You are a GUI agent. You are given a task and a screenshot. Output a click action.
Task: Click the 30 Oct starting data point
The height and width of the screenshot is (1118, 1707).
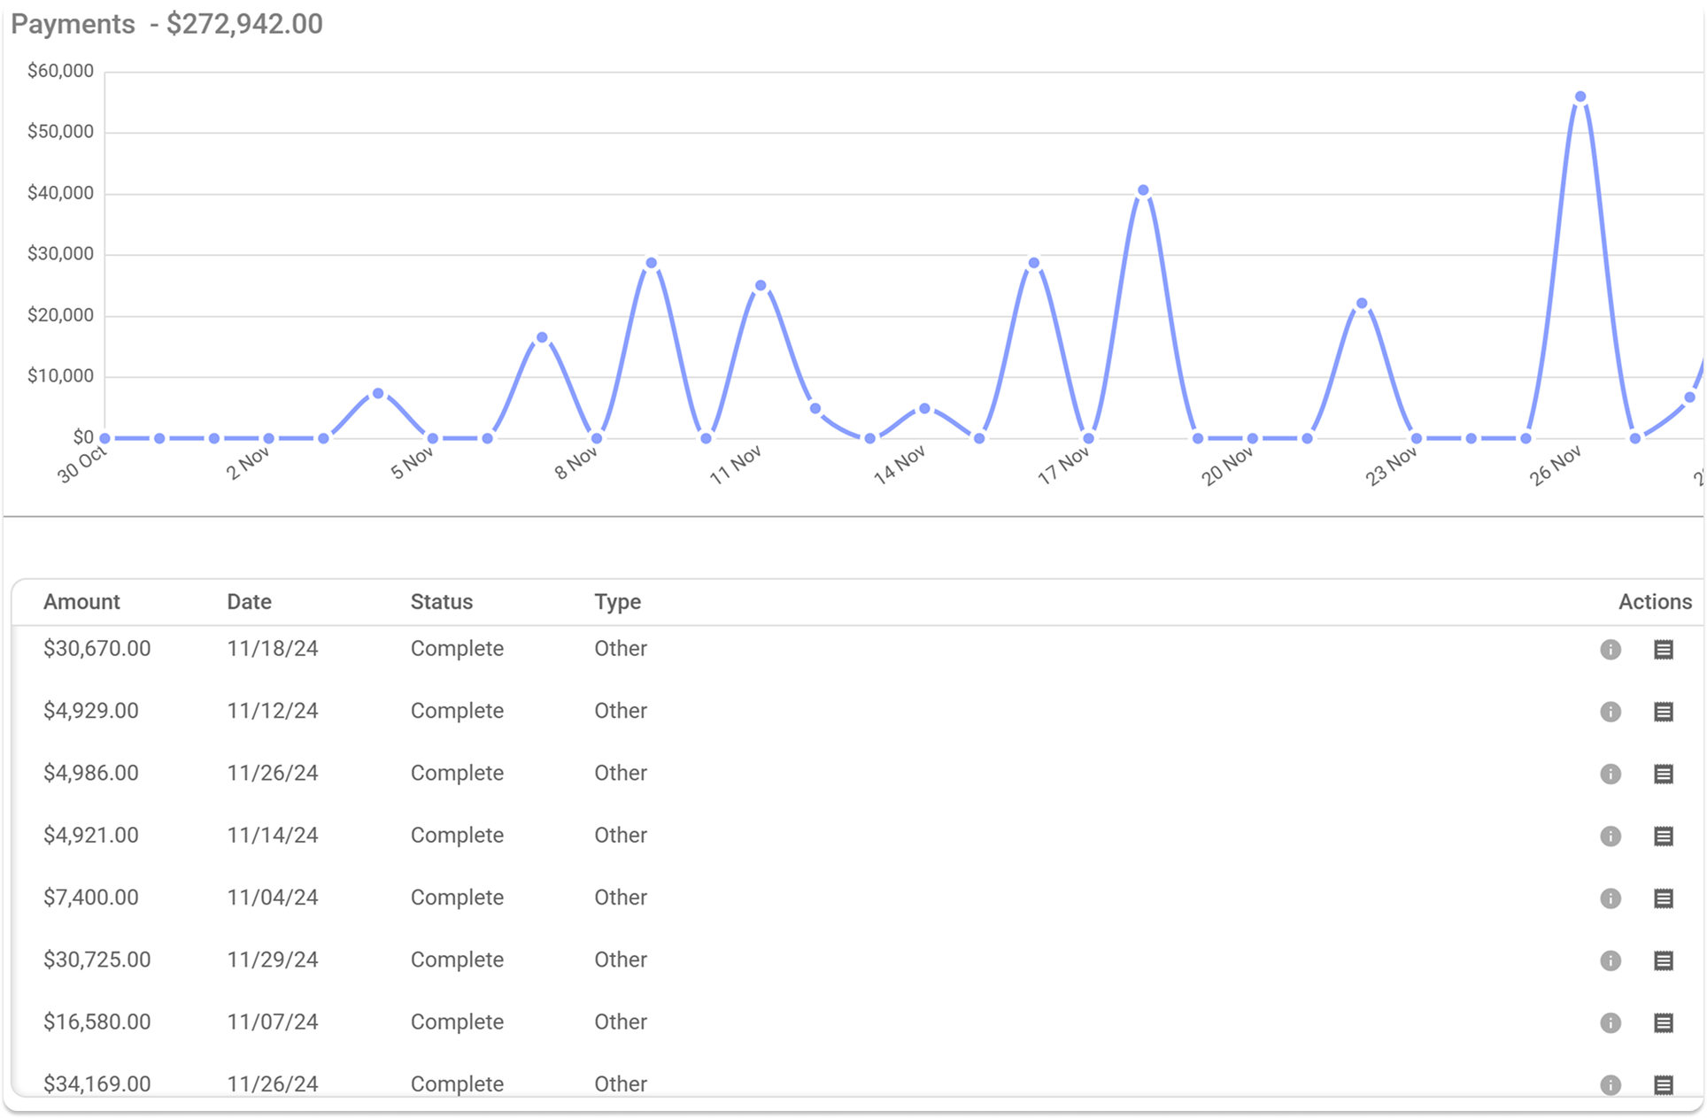105,438
